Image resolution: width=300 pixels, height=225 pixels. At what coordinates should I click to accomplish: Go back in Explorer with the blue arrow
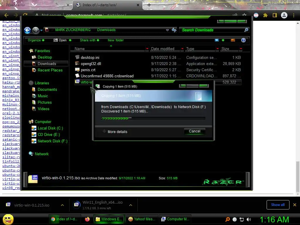pyautogui.click(x=27, y=30)
